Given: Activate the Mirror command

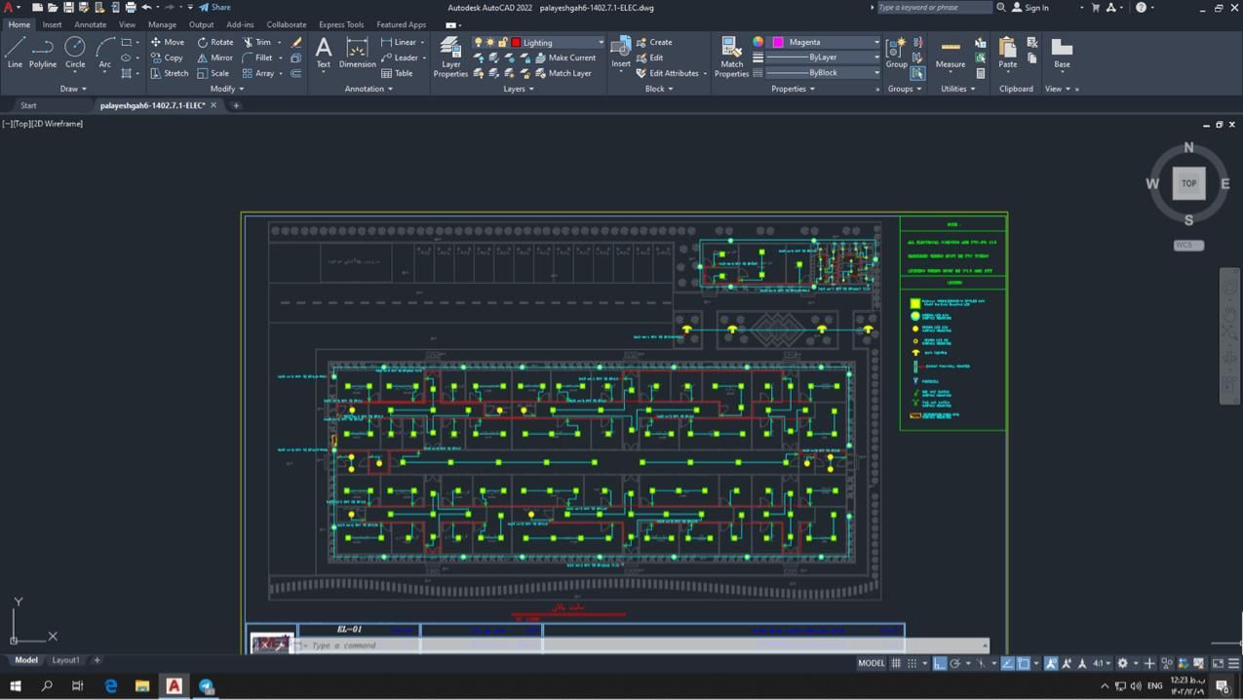Looking at the screenshot, I should (x=214, y=58).
